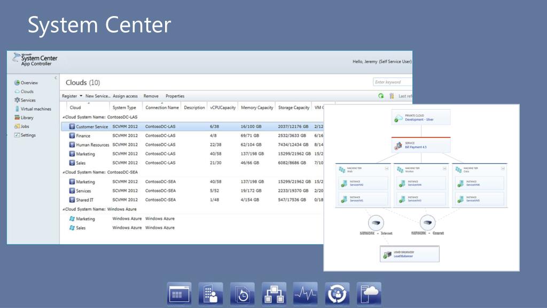
Task: Click the filter icon next to refresh
Action: (x=392, y=96)
